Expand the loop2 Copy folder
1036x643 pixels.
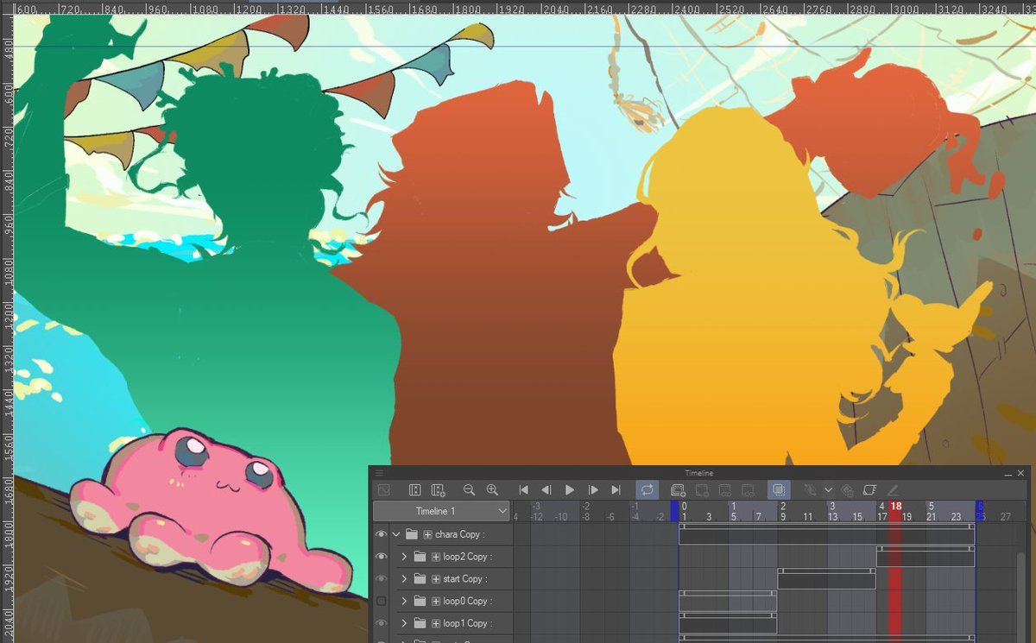[x=404, y=557]
